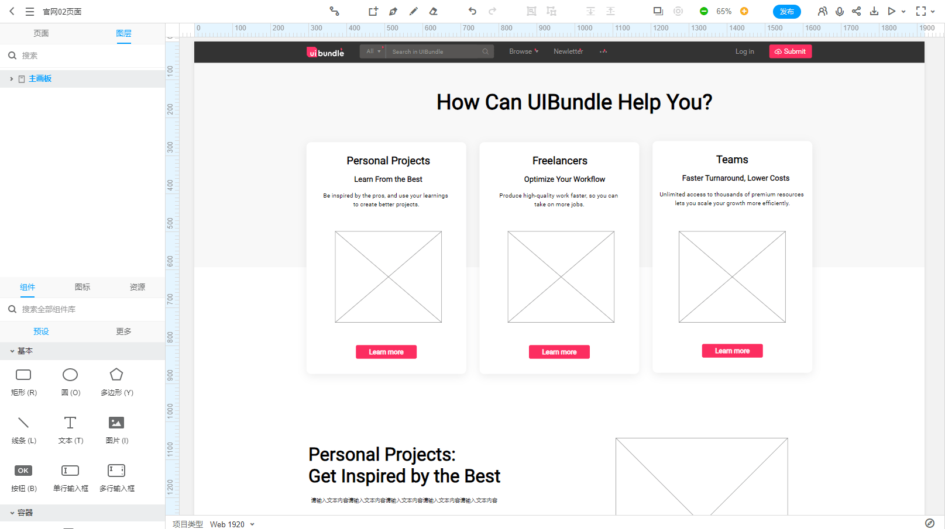The height and width of the screenshot is (529, 945).
Task: Switch to the 组件 tab
Action: (x=28, y=287)
